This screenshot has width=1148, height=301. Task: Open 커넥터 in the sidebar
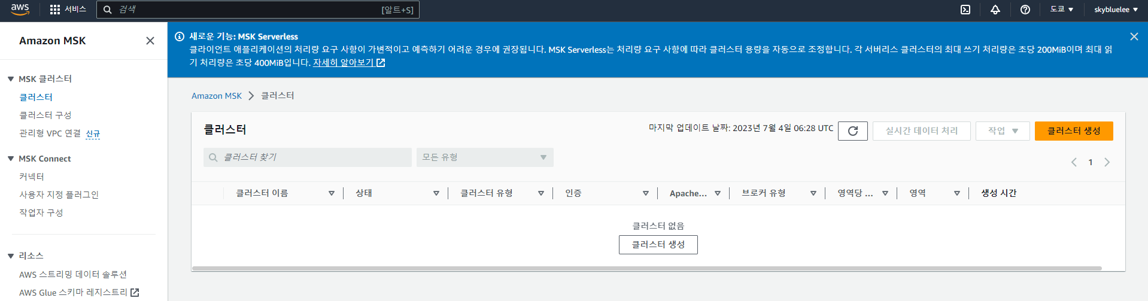pos(32,177)
